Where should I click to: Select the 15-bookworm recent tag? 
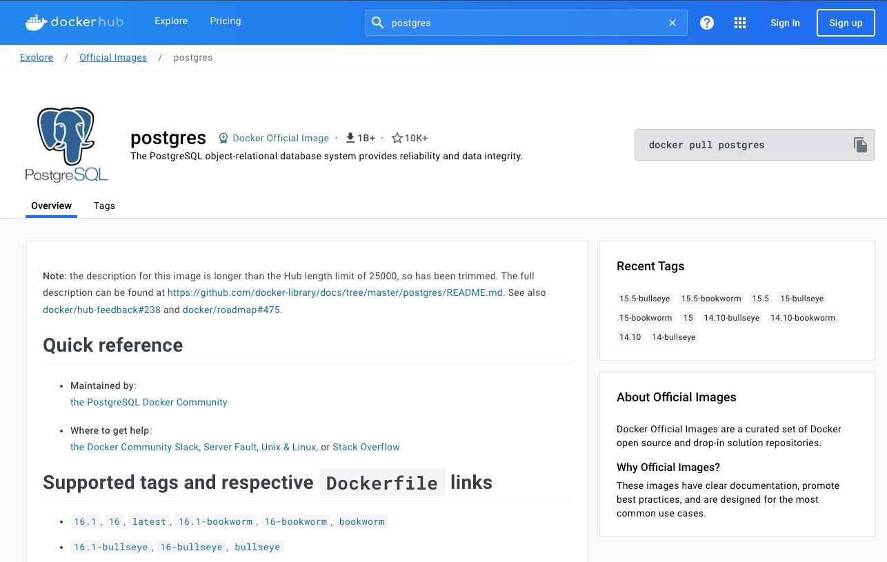tap(646, 318)
